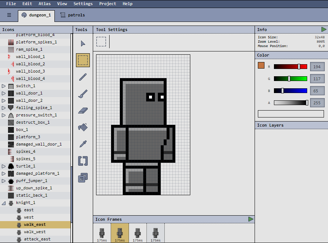Switch to the dungeon_1 tab
The width and height of the screenshot is (328, 243).
pyautogui.click(x=37, y=16)
